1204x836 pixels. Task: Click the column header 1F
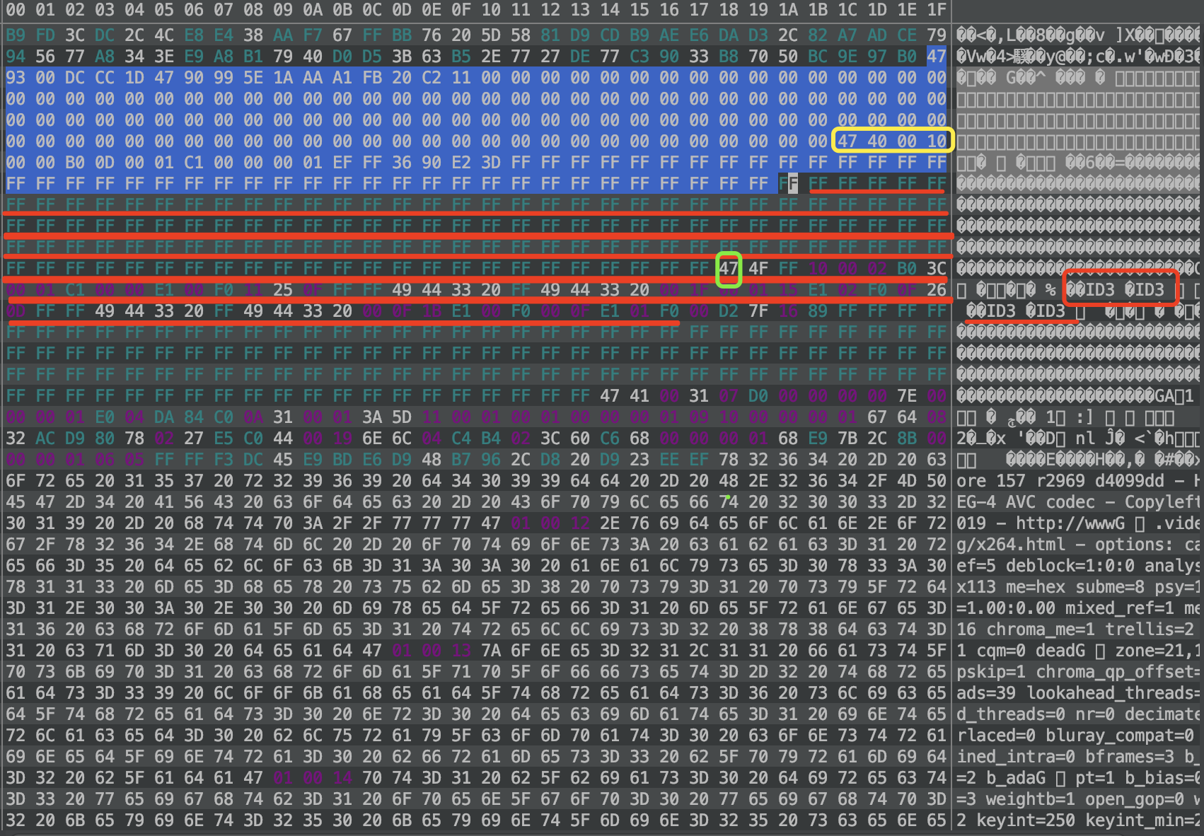[937, 10]
